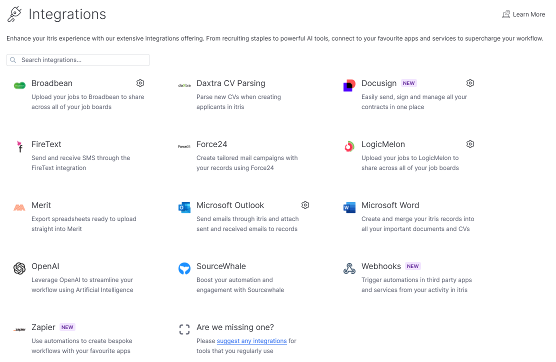Follow the suggest any integrations link
The height and width of the screenshot is (362, 556).
252,340
